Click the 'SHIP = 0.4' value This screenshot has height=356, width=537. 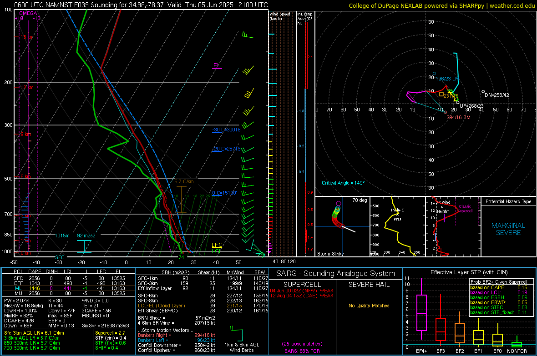[106, 348]
